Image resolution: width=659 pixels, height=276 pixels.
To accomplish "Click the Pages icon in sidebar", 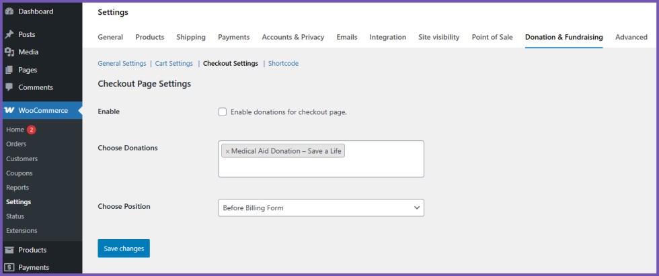I will pyautogui.click(x=9, y=70).
